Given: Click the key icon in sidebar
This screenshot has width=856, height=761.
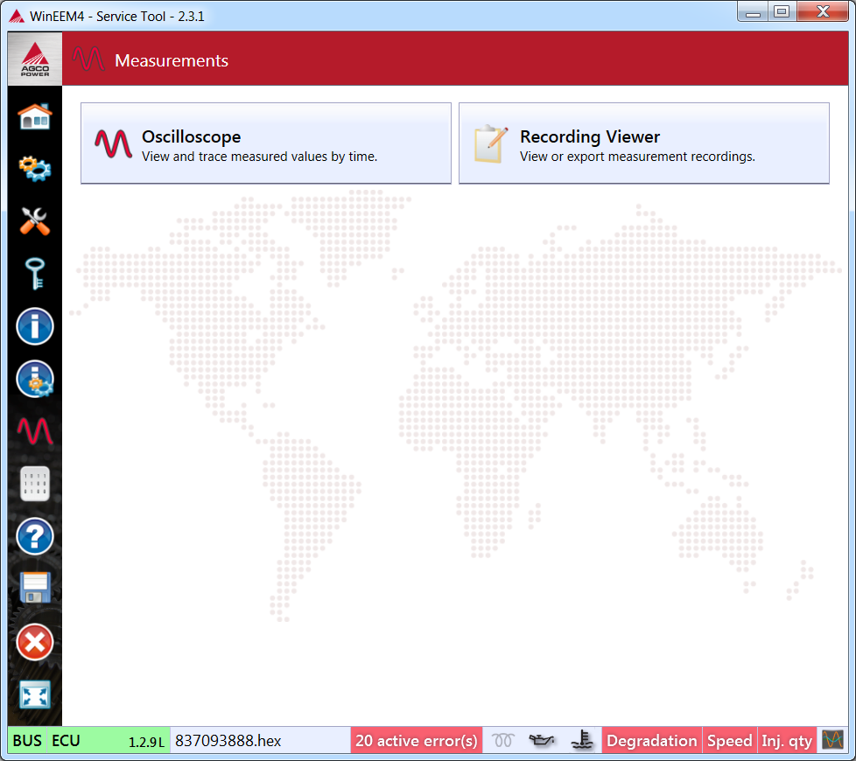Looking at the screenshot, I should pyautogui.click(x=35, y=274).
